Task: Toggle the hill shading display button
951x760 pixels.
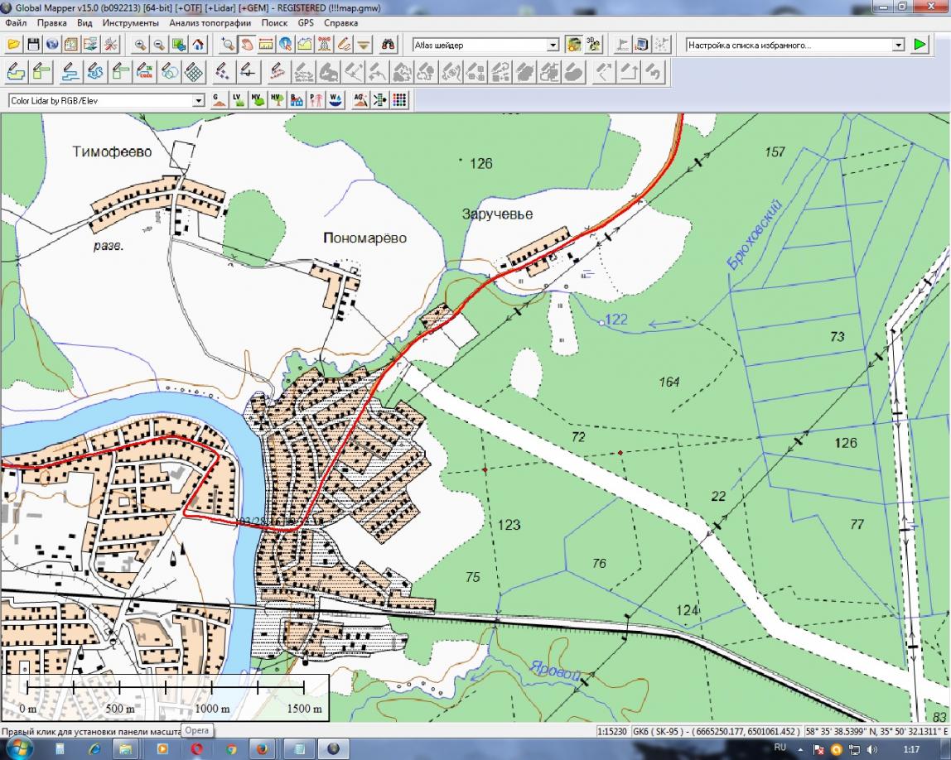Action: tap(573, 45)
